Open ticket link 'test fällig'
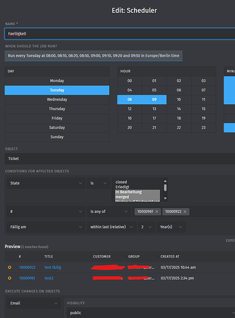 [x=53, y=268]
